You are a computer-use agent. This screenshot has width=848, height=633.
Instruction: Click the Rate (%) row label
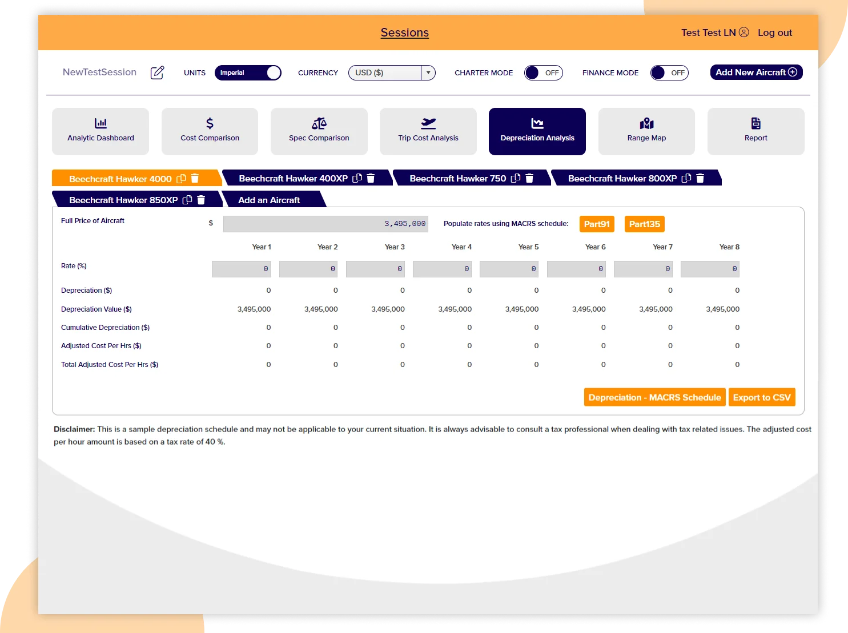coord(74,265)
